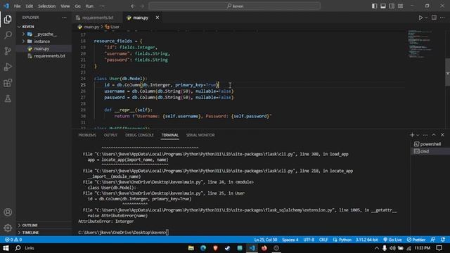450x253 pixels.
Task: Switch to the requirements.txt tab
Action: pyautogui.click(x=98, y=18)
